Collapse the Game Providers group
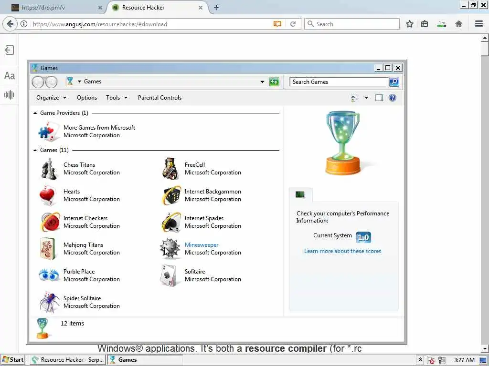This screenshot has width=489, height=366. [35, 113]
